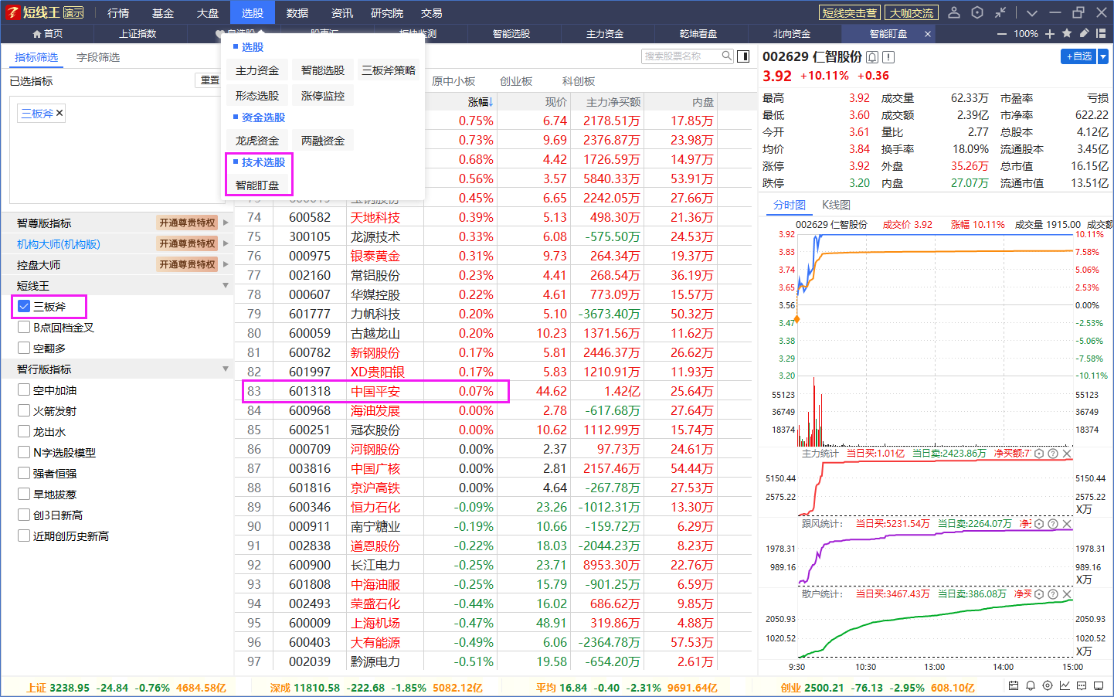Click the target icon in status bar
Viewport: 1114px width, 697px height.
point(1048,686)
